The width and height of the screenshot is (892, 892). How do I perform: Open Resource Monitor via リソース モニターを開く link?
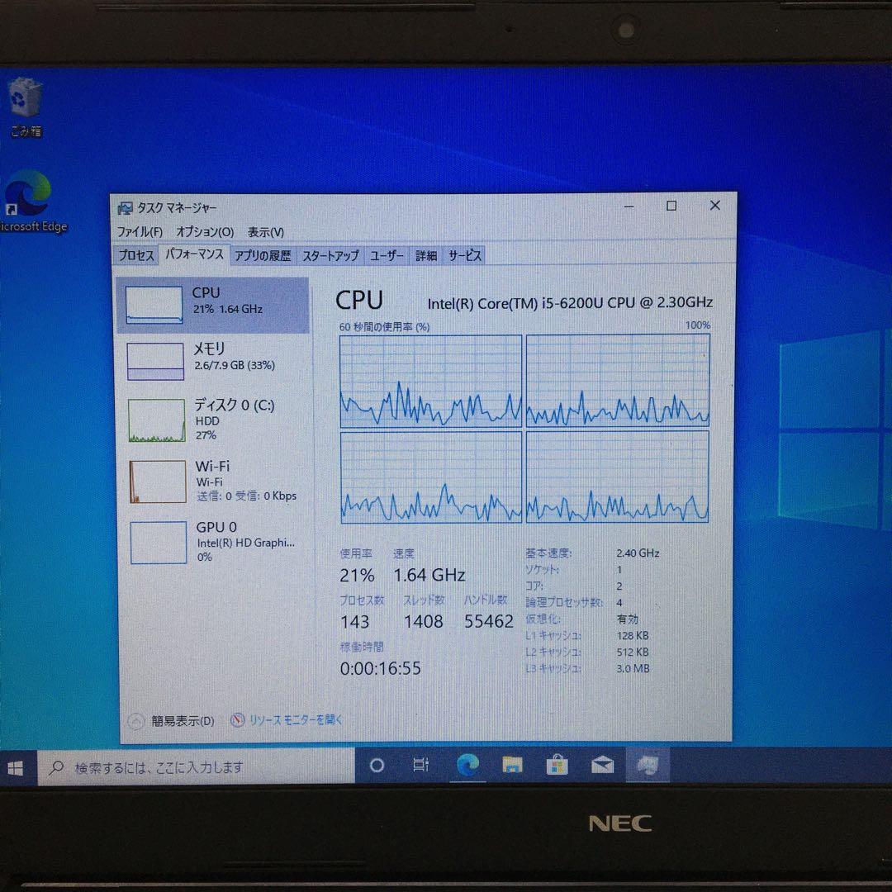coord(293,720)
